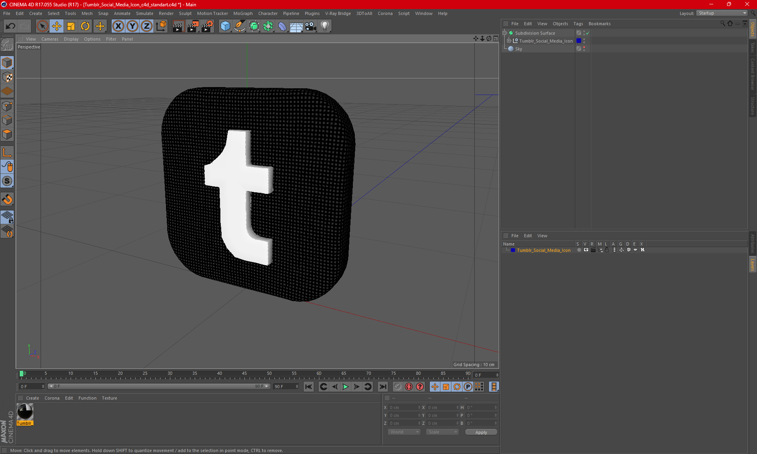Step the current frame field arrows
Image resolution: width=757 pixels, height=454 pixels.
point(497,375)
